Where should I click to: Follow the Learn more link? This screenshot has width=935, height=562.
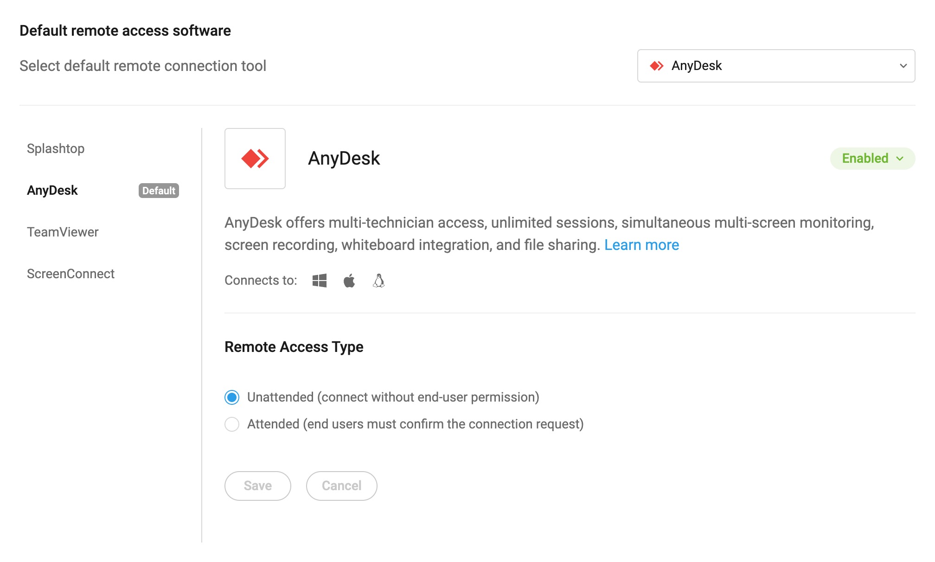[x=641, y=245]
